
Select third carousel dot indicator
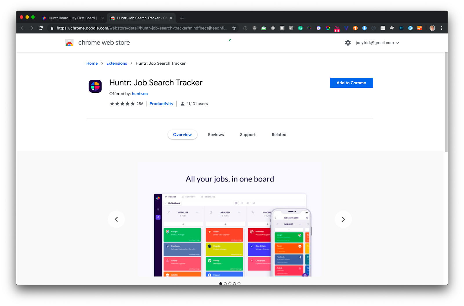[x=230, y=284]
